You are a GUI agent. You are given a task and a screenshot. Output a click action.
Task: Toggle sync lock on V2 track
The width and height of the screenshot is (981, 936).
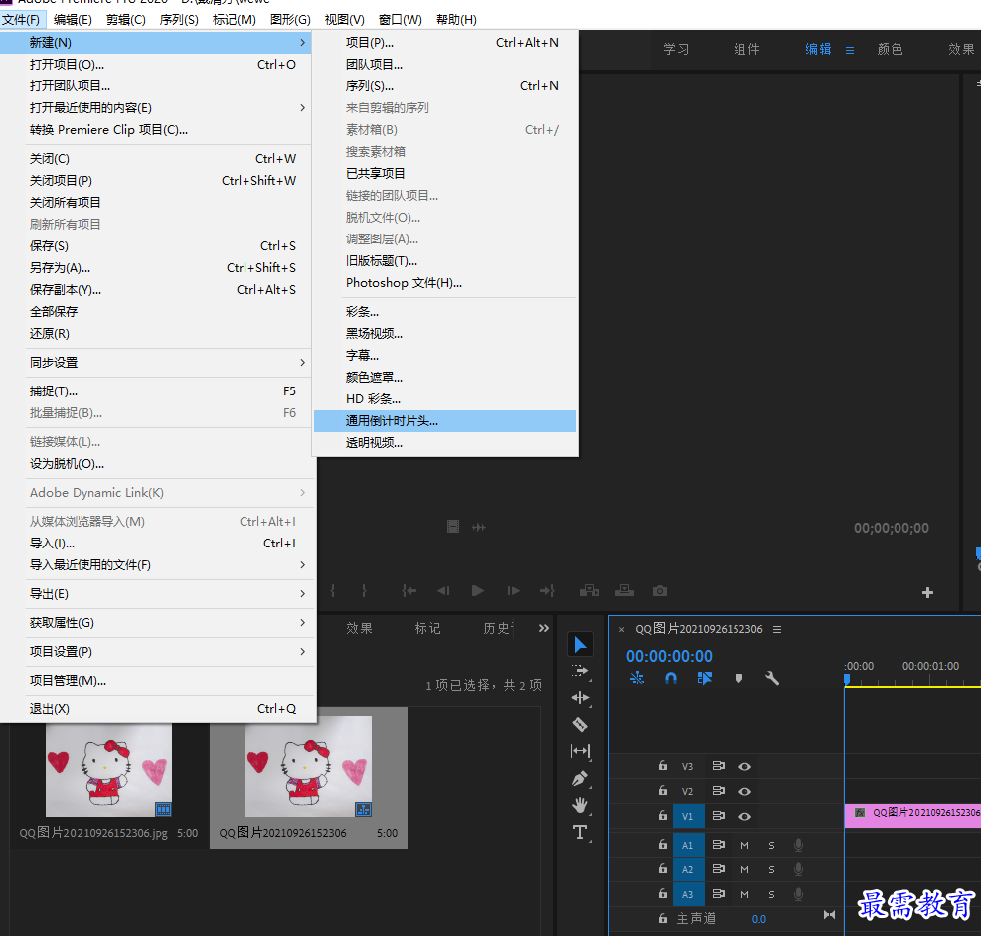pyautogui.click(x=718, y=791)
